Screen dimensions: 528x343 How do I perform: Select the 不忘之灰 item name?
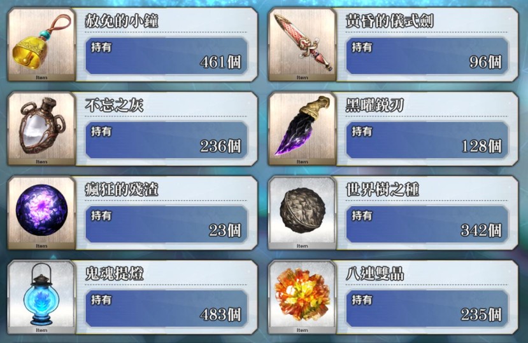[115, 105]
